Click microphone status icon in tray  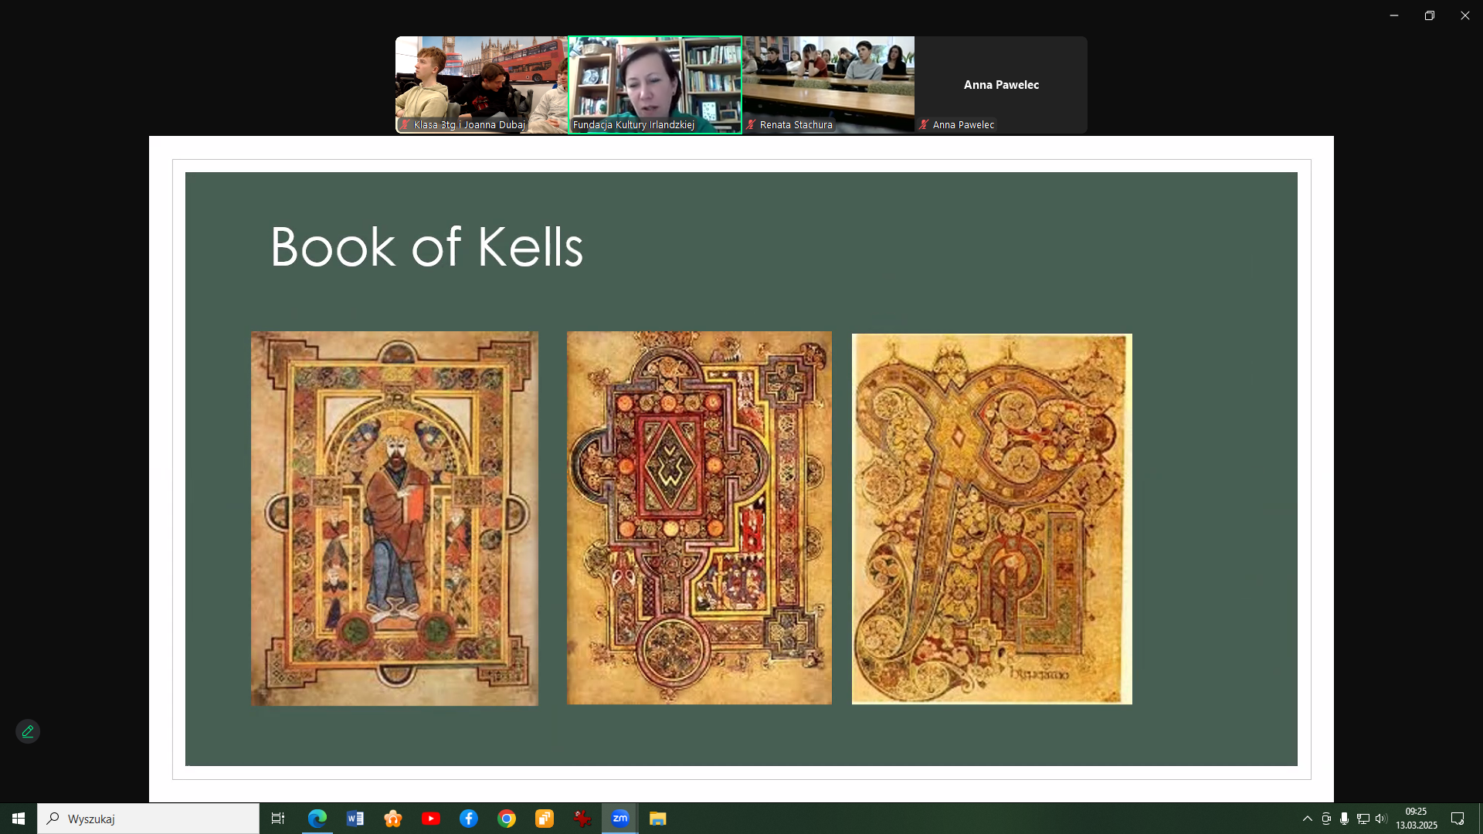coord(1345,819)
